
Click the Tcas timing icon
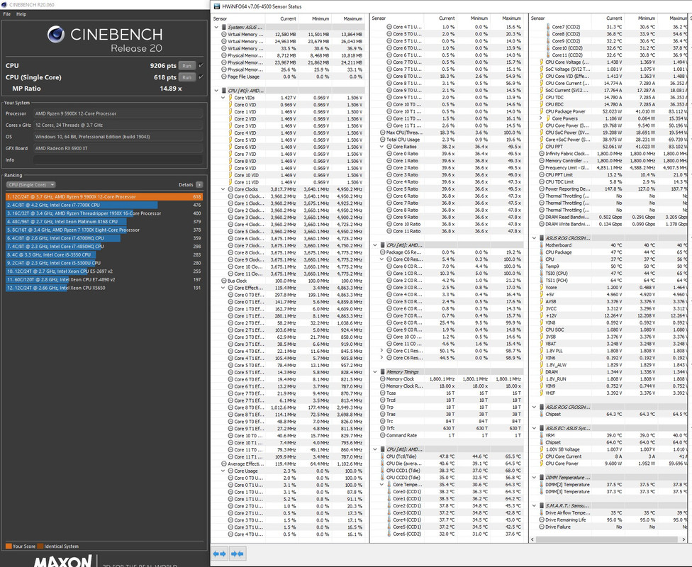pos(383,393)
